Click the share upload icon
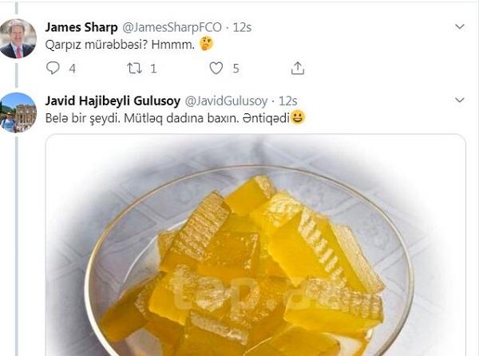479x356 pixels. click(x=297, y=69)
